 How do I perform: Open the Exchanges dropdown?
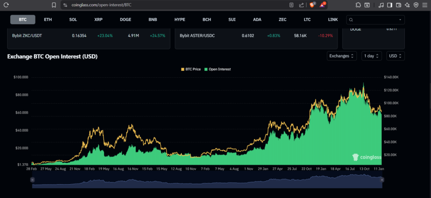pyautogui.click(x=342, y=56)
